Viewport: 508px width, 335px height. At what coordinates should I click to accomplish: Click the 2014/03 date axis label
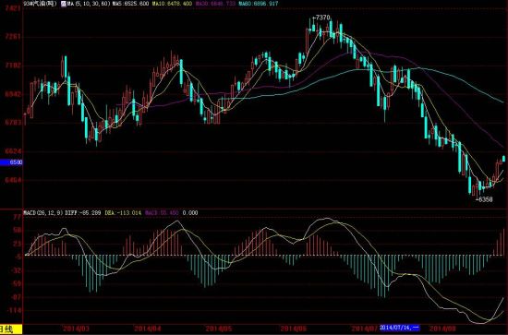(76, 329)
